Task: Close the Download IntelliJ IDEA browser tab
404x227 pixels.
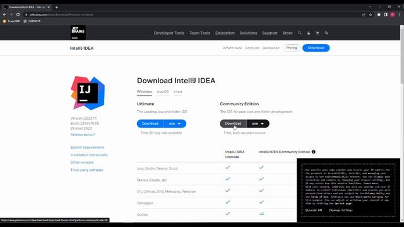Action: pos(49,7)
